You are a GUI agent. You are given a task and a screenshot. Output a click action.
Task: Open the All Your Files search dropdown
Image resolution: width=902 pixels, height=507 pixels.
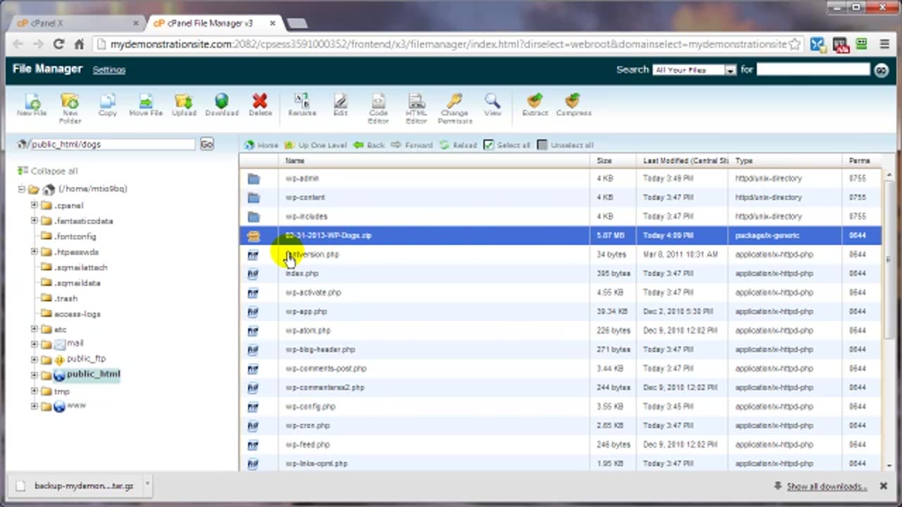click(x=694, y=70)
